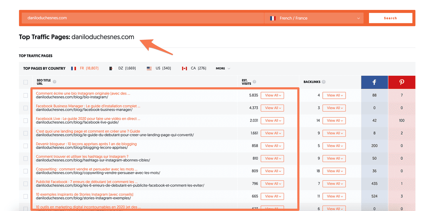435x211 pixels.
Task: Check the Devenir blogueur row checkbox
Action: [26, 146]
